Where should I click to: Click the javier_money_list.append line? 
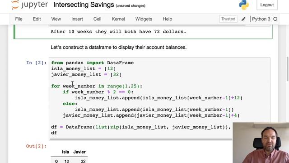click(151, 115)
